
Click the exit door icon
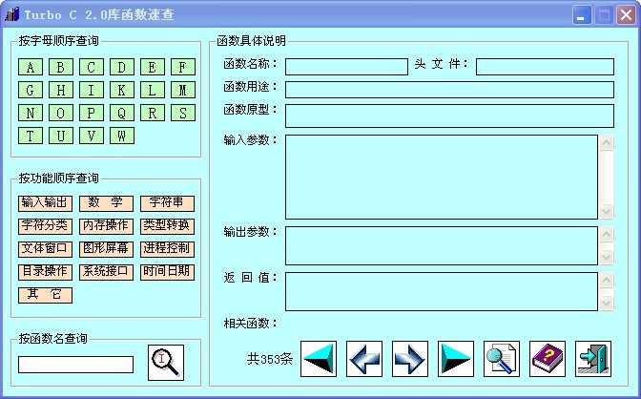pos(593,359)
